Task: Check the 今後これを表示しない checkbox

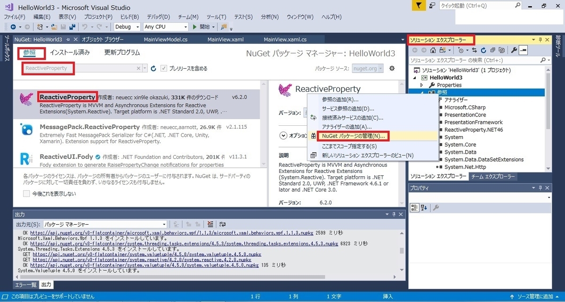Action: click(26, 194)
